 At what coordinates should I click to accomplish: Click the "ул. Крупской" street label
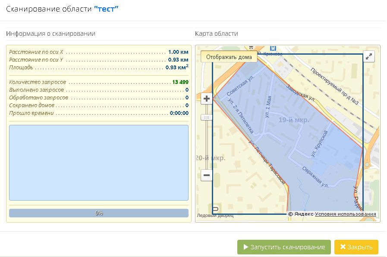pos(319,143)
